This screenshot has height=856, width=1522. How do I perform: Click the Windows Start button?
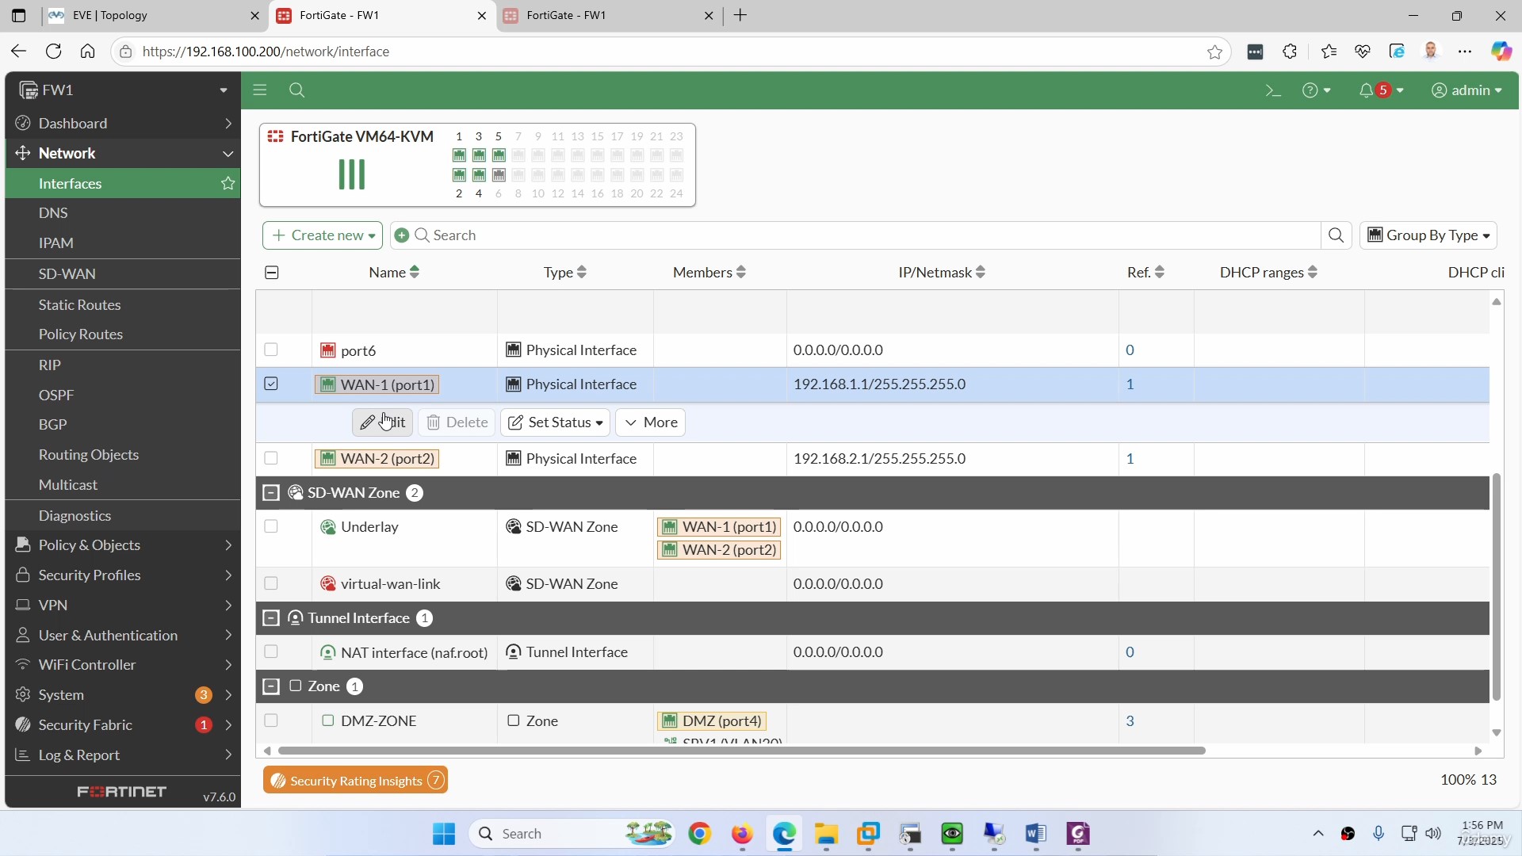[444, 834]
